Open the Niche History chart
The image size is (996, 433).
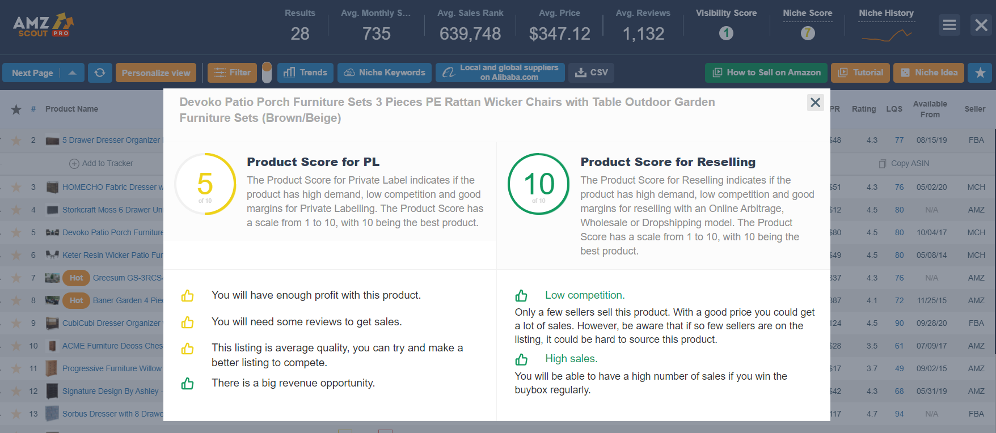tap(886, 36)
